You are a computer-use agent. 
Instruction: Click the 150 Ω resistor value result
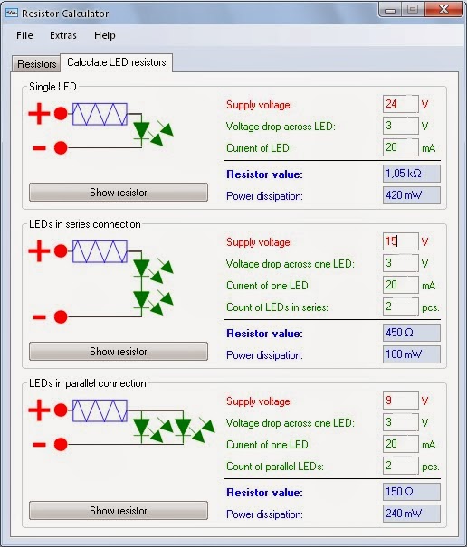[x=412, y=492]
